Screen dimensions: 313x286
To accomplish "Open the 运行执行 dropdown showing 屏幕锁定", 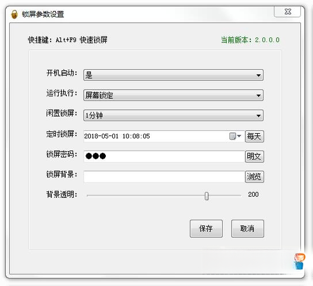I will (x=173, y=95).
